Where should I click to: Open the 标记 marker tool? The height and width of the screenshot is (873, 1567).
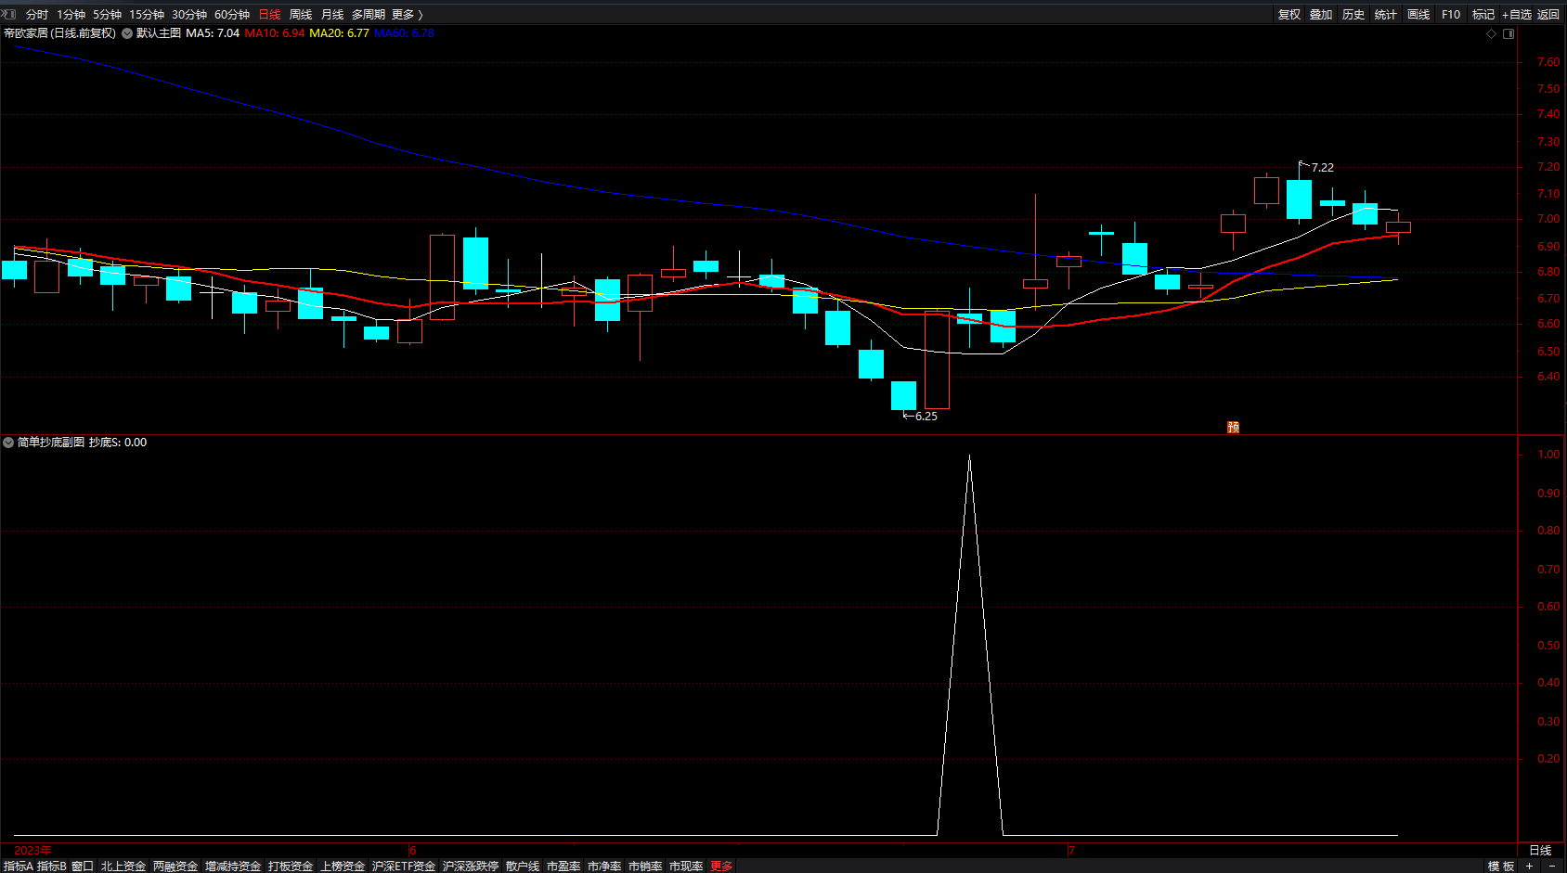(1483, 14)
